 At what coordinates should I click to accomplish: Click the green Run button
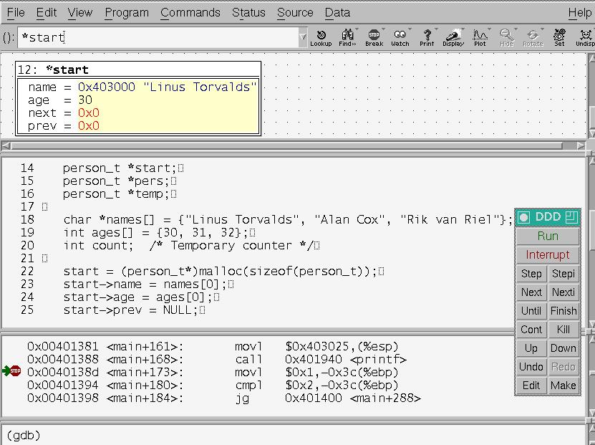[x=548, y=236]
